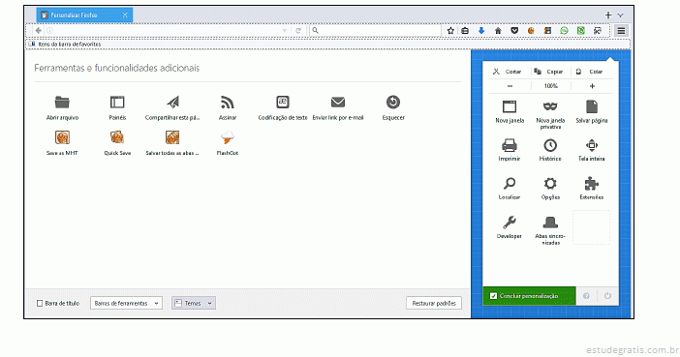Close the Personalizar Firefox tab
The height and width of the screenshot is (357, 680).
tap(125, 15)
